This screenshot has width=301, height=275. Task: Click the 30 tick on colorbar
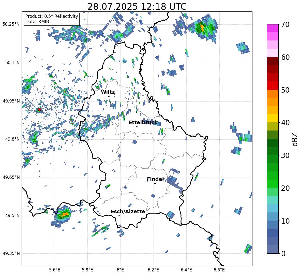285,155
